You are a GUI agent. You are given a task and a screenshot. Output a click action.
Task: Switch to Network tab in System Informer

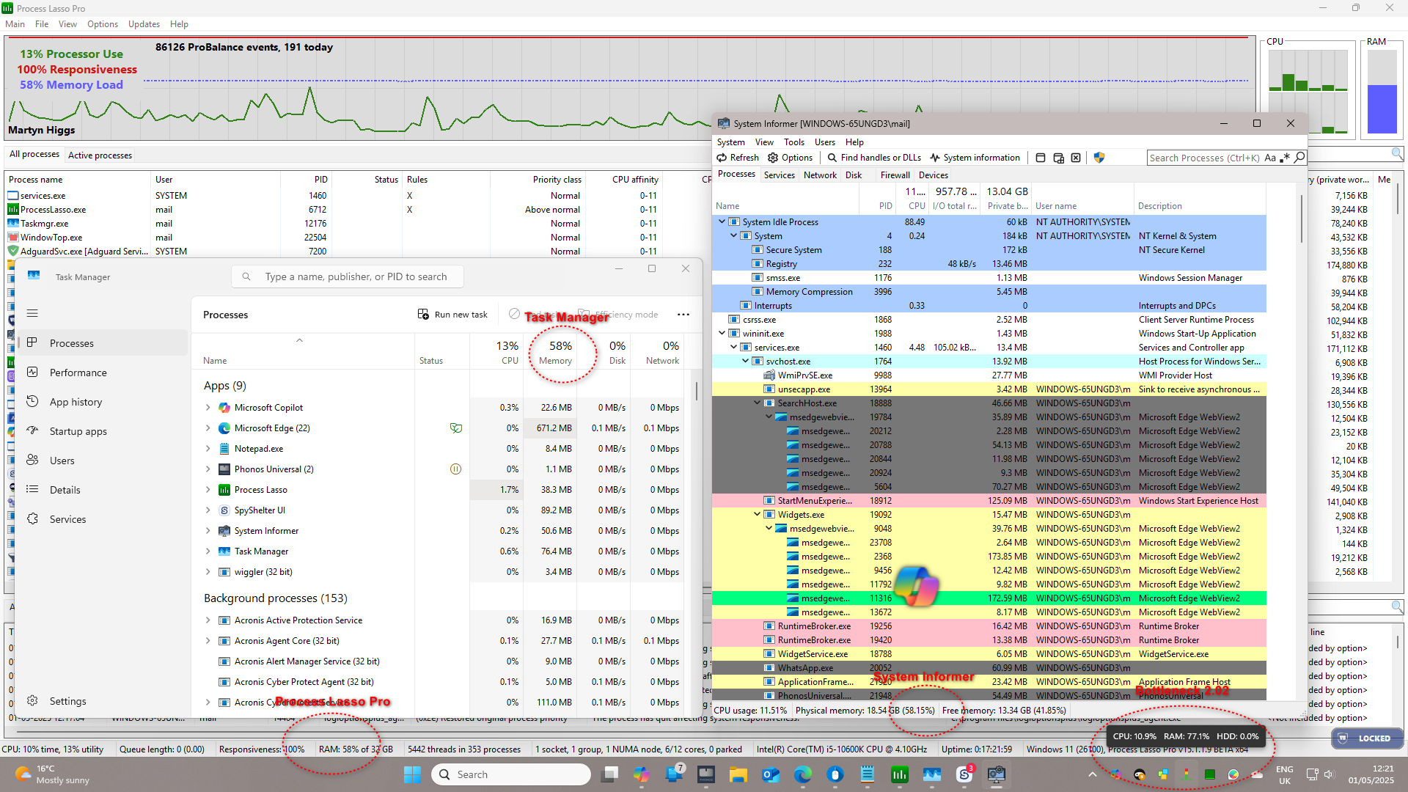(820, 175)
